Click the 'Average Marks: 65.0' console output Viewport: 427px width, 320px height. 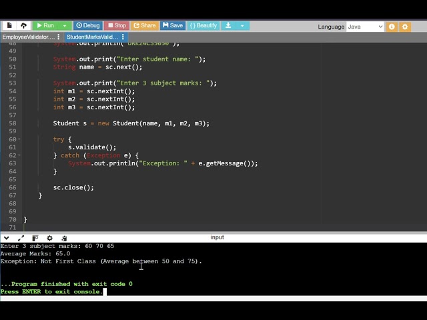point(35,253)
